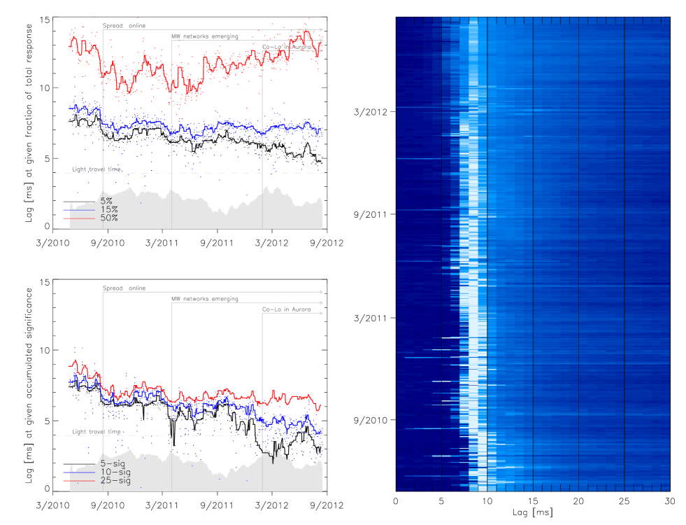Click x-tick '9/2010' on accumulated significance plot
The height and width of the screenshot is (525, 686).
108,505
